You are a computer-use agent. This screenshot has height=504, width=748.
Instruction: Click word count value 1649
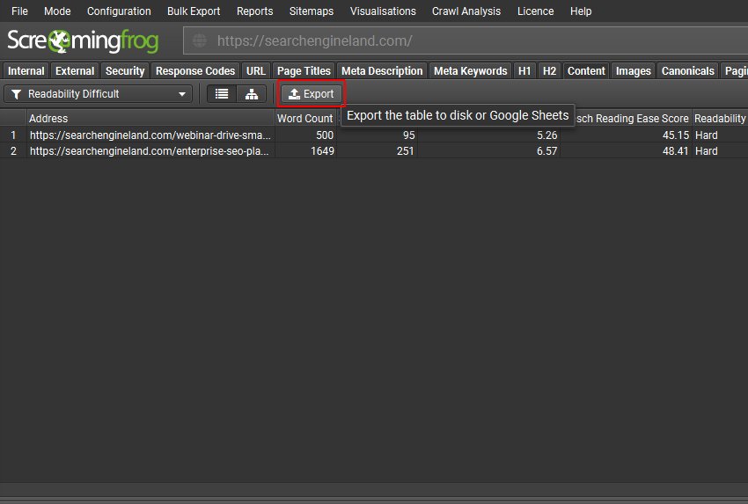(322, 150)
